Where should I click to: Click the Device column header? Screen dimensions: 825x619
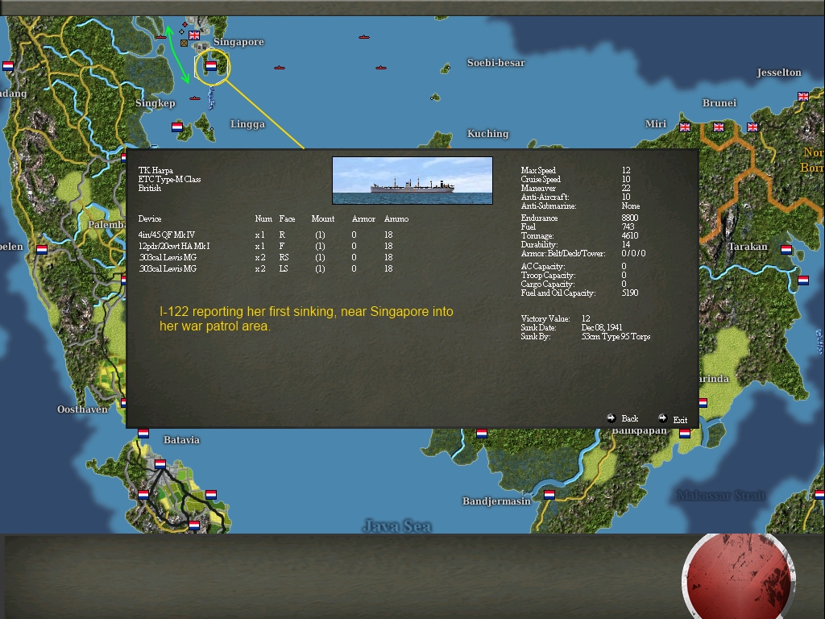tap(149, 219)
